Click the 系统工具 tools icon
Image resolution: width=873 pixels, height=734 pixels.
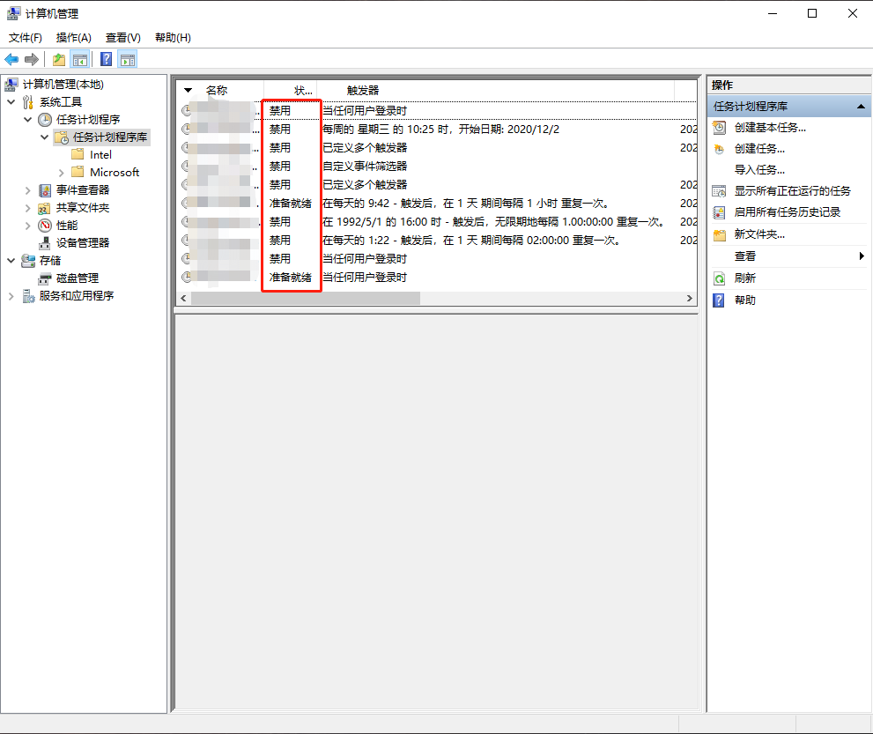(x=28, y=102)
